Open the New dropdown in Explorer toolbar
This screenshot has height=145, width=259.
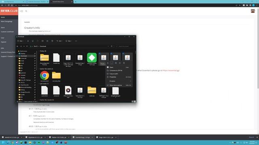21,41
